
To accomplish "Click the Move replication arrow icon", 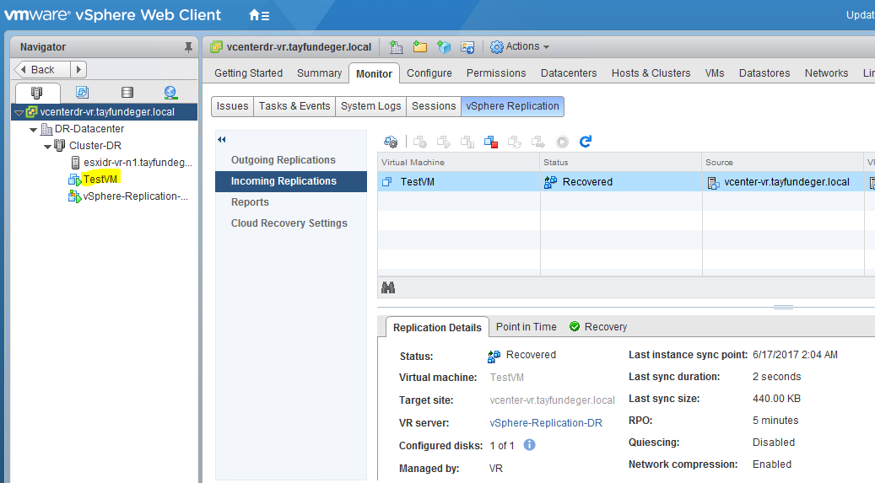I will coord(538,142).
